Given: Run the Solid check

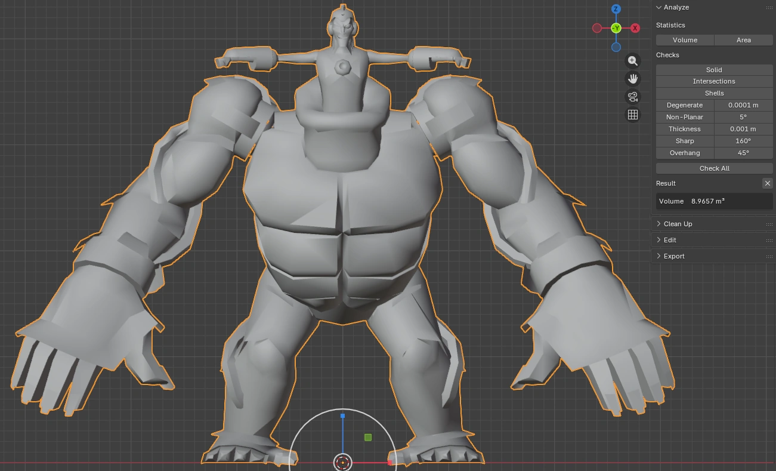Looking at the screenshot, I should (715, 70).
